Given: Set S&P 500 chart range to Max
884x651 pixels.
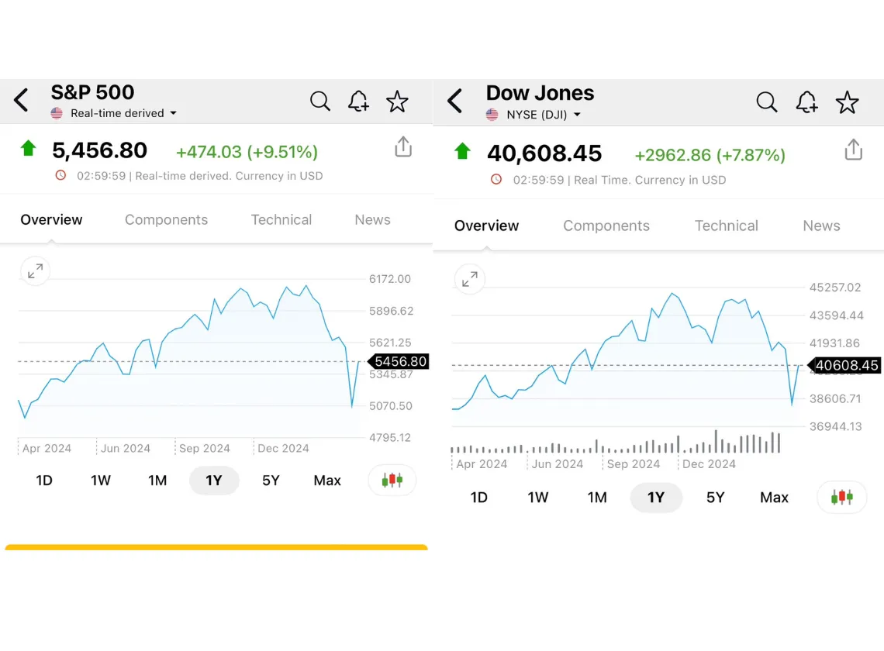Looking at the screenshot, I should point(327,480).
